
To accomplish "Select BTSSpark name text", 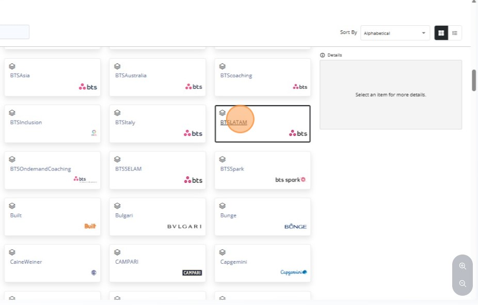I will click(x=232, y=169).
